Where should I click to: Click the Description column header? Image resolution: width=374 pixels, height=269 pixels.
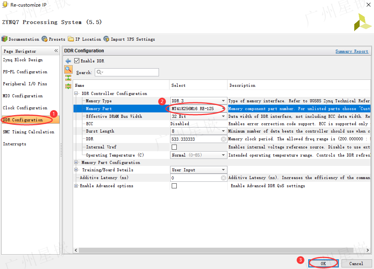coord(299,85)
